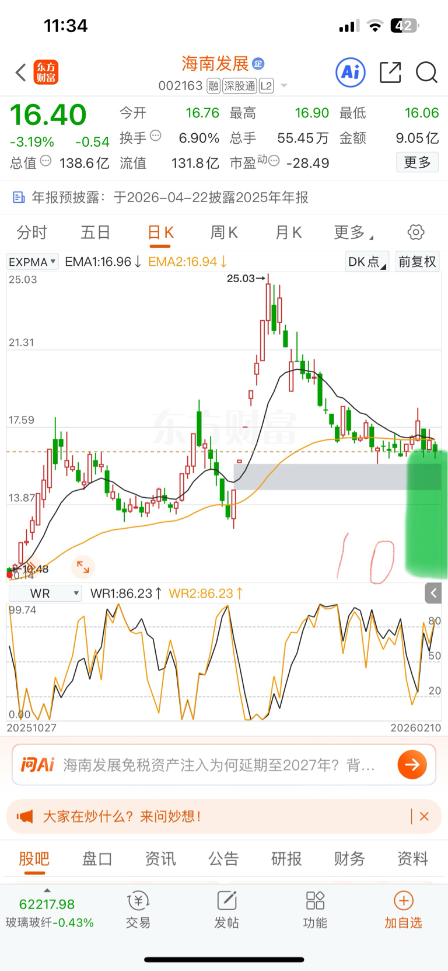Screen dimensions: 448x971
Task: Switch to the 月K chart tab
Action: [288, 233]
